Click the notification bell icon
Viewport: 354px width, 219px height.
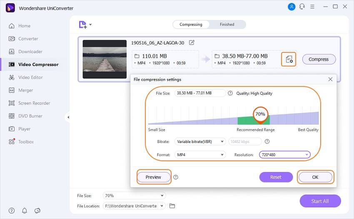(x=25, y=211)
